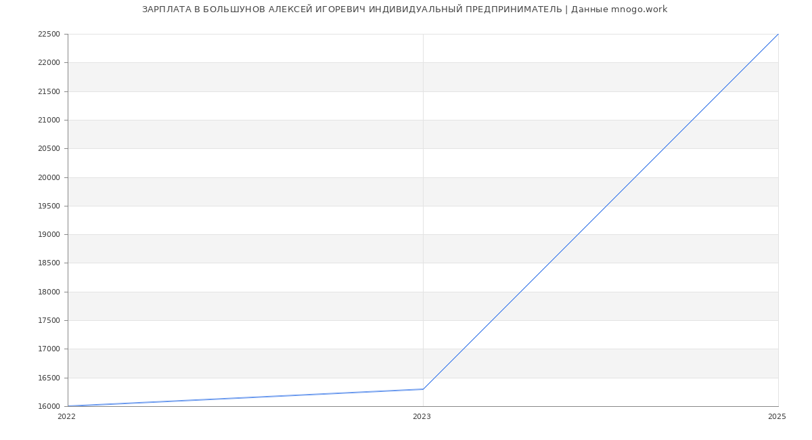This screenshot has width=812, height=440.
Task: Select the 16500 y-axis label
Action: (x=49, y=378)
